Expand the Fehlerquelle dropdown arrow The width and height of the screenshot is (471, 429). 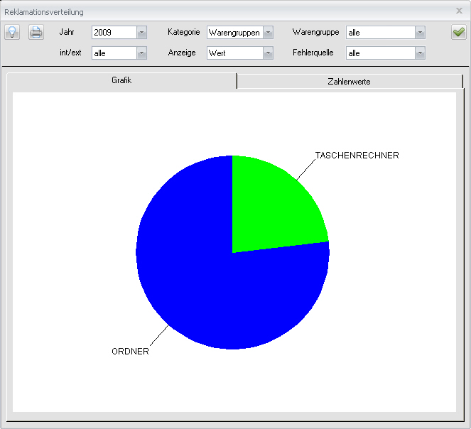click(x=420, y=53)
